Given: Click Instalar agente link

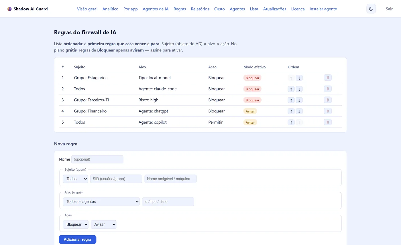Looking at the screenshot, I should point(323,9).
